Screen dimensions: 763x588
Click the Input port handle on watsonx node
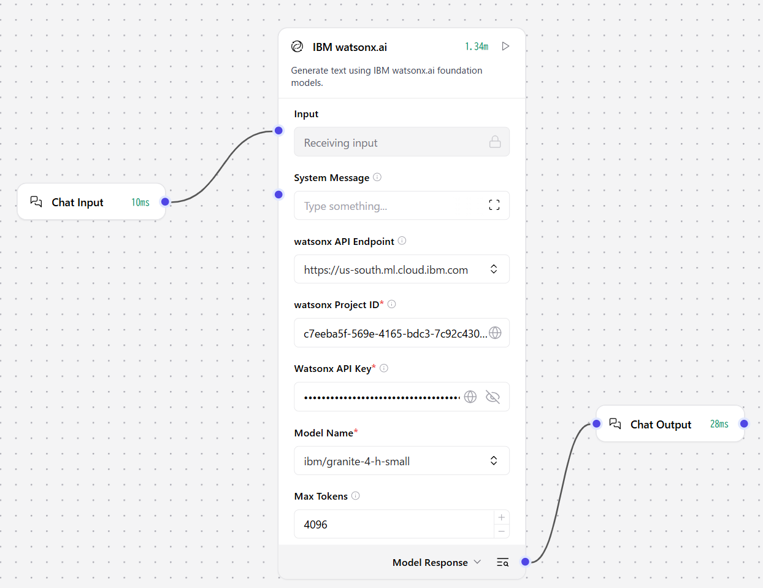click(279, 130)
